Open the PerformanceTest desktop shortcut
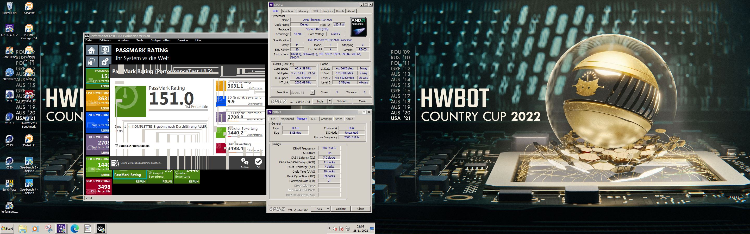Image resolution: width=750 pixels, height=234 pixels. coord(9,207)
